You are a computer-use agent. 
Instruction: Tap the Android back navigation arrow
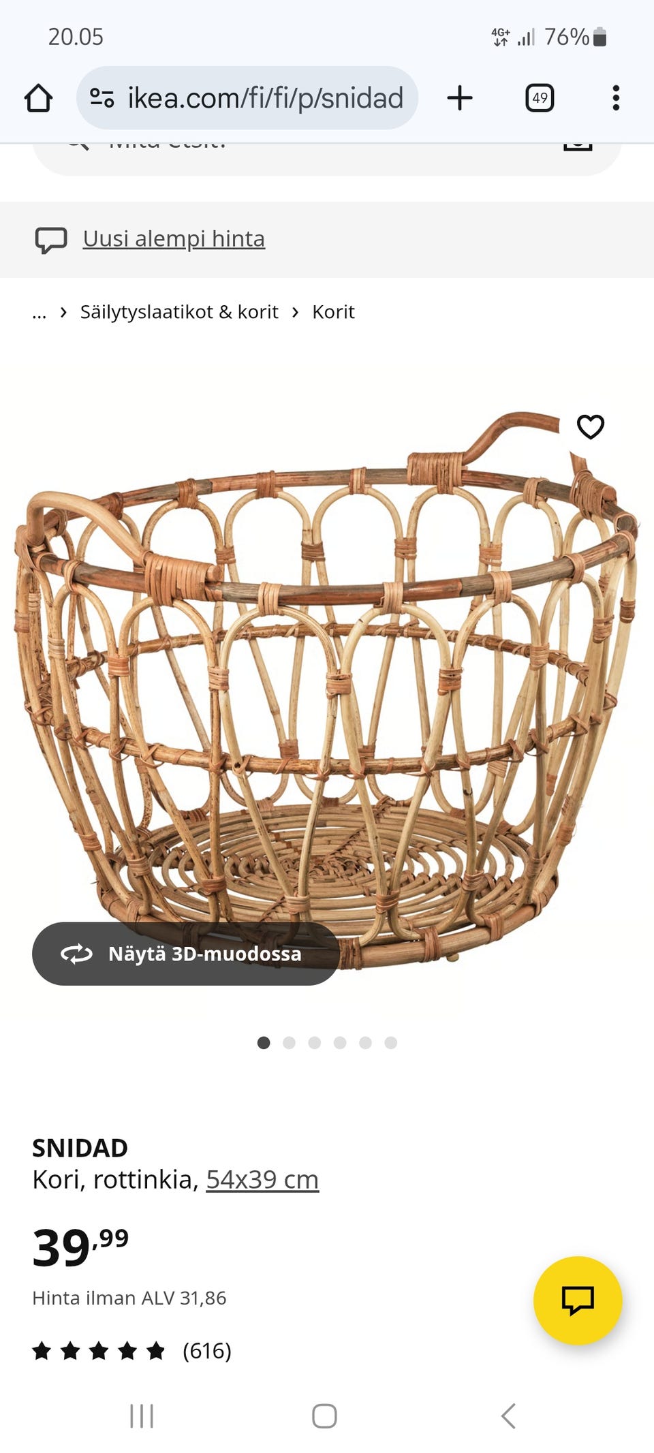508,1416
